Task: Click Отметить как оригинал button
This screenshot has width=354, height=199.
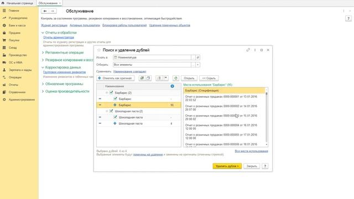Action: tap(116, 78)
